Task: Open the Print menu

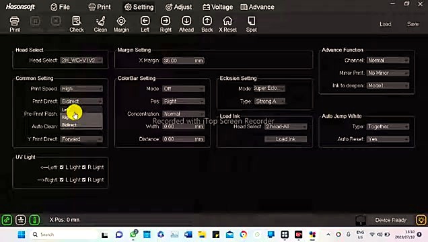Action: (100, 7)
